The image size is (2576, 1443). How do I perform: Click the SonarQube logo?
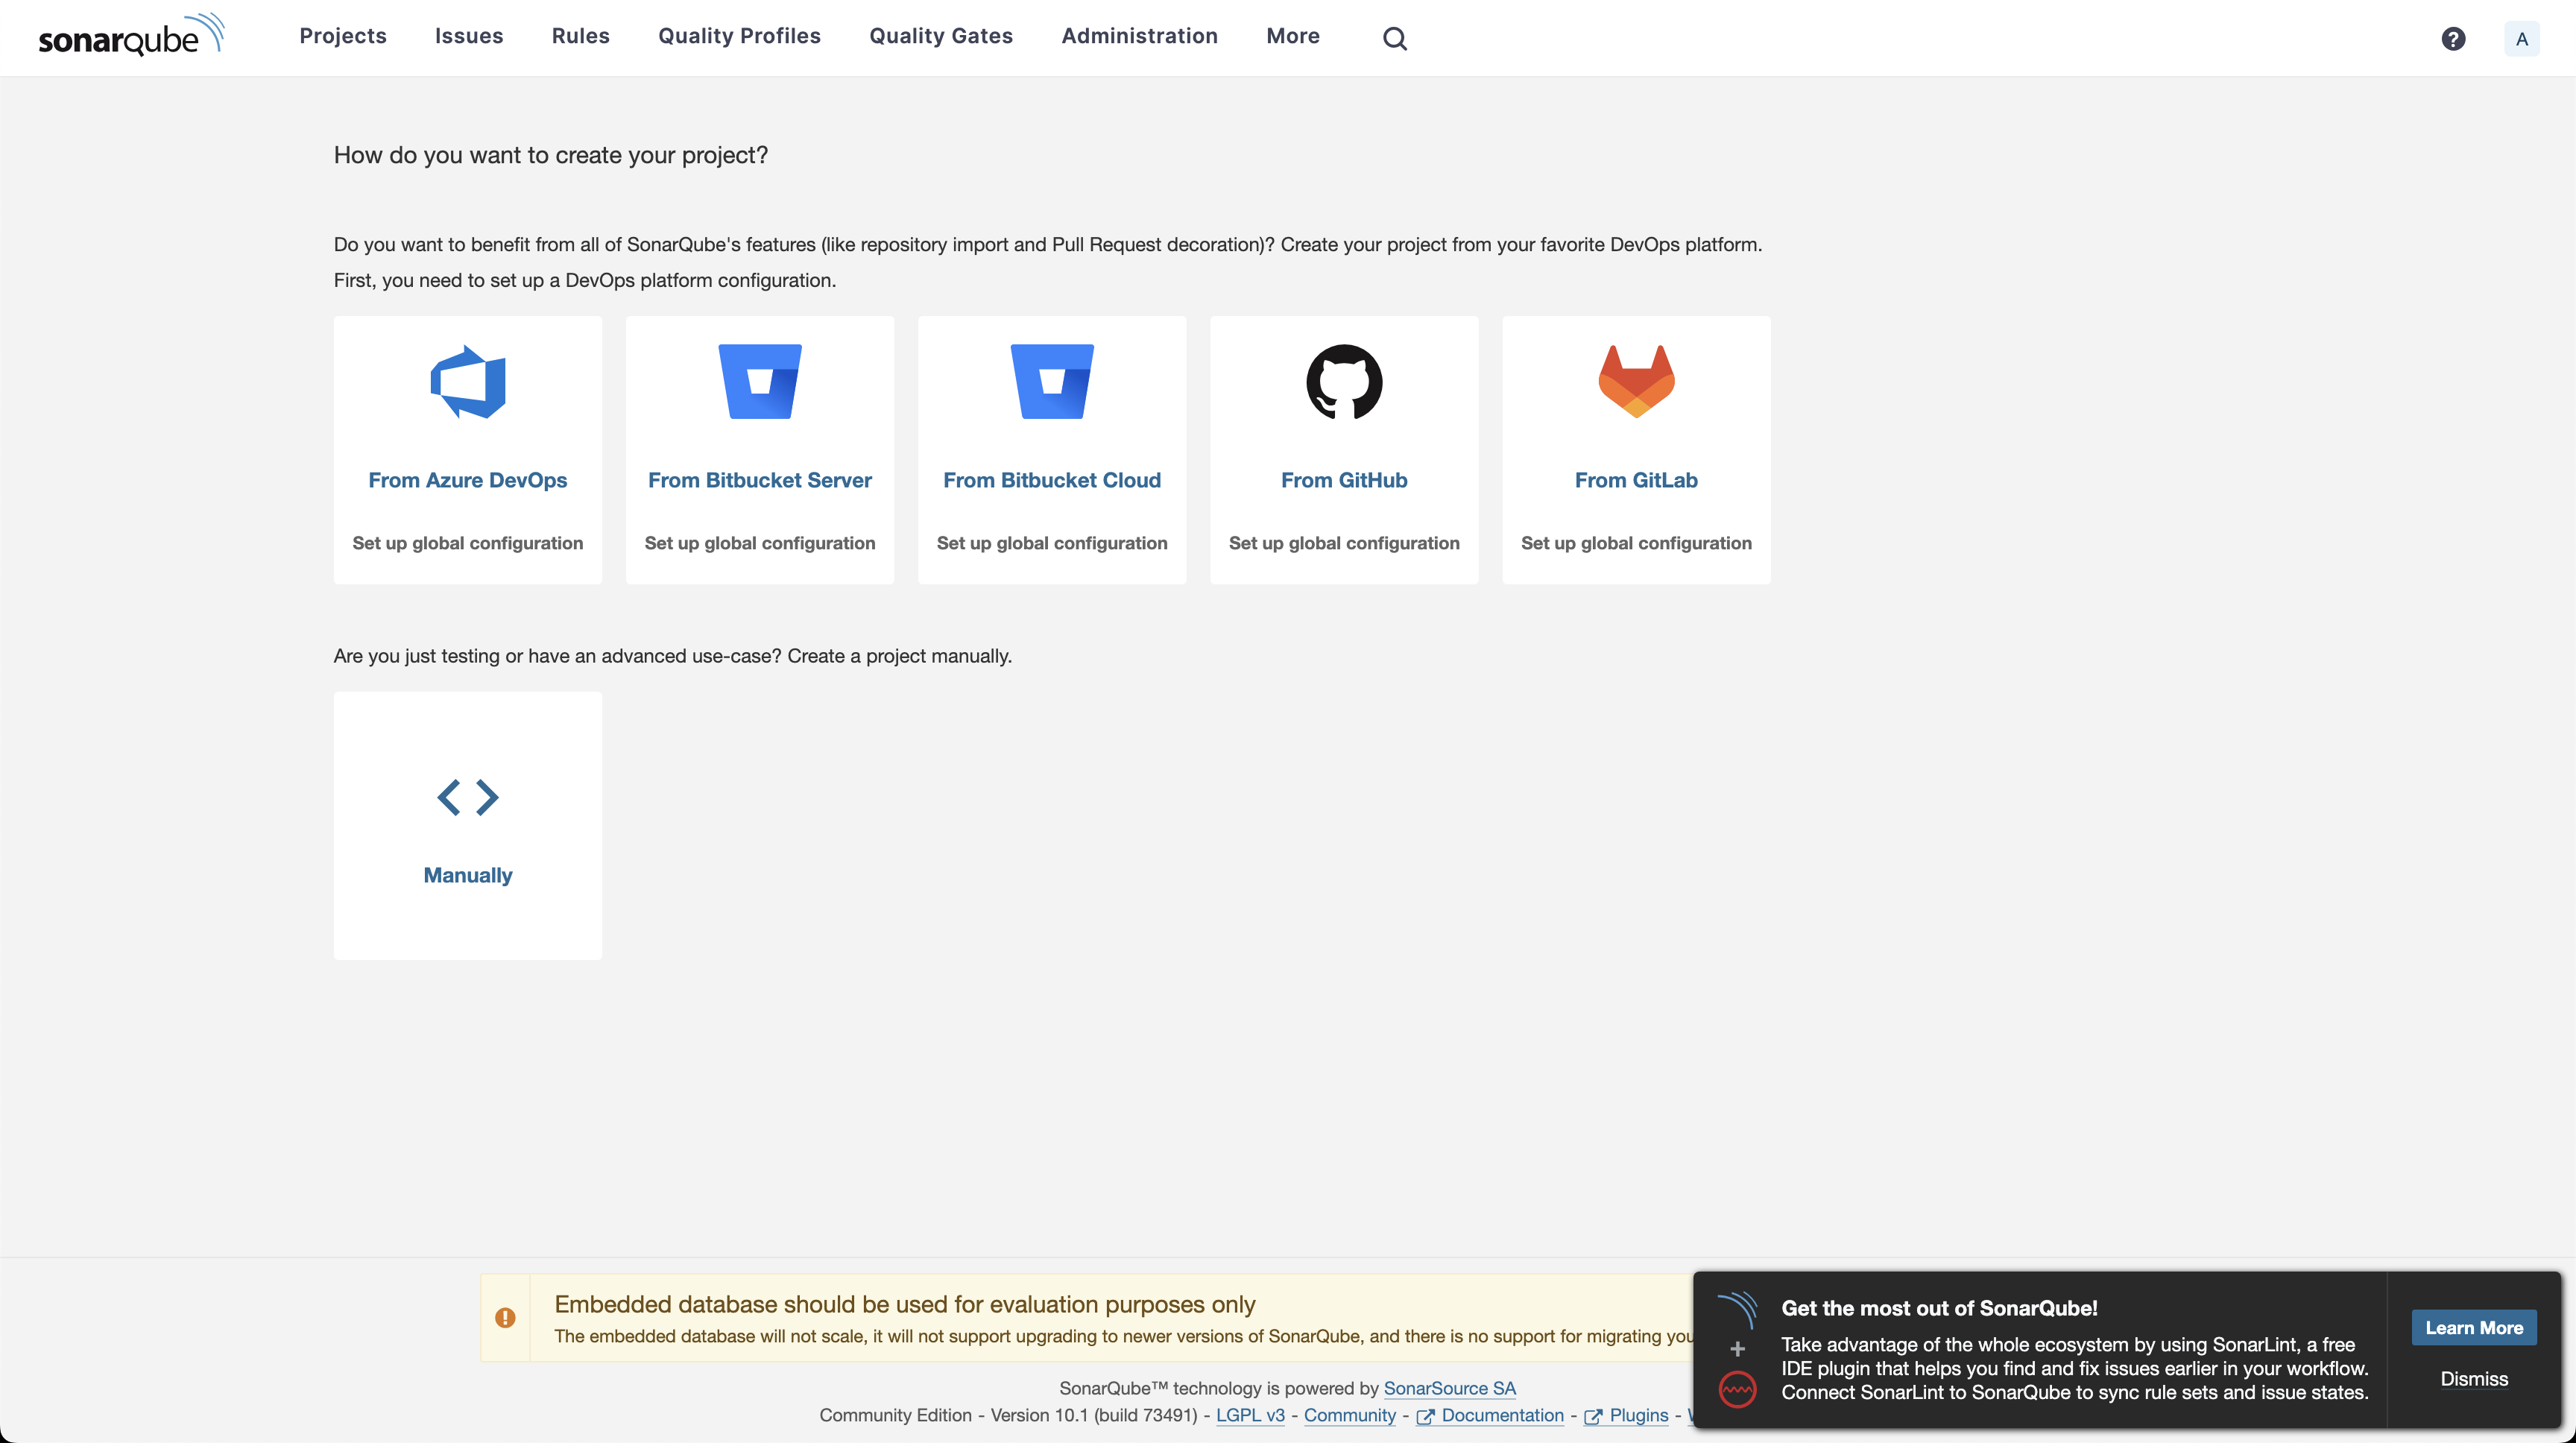pos(131,35)
